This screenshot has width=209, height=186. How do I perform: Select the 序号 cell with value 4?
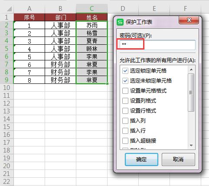click(x=29, y=49)
